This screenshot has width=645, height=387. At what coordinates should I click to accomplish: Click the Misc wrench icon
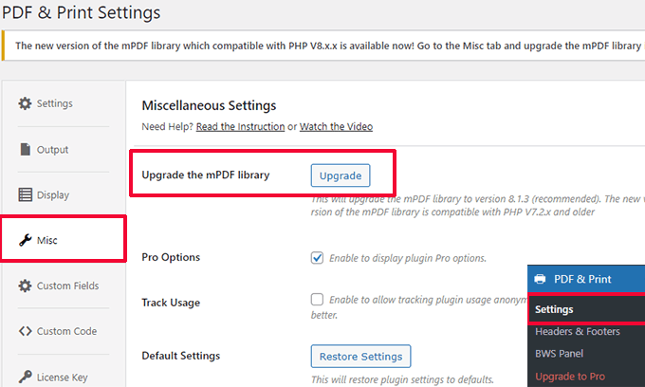point(25,240)
